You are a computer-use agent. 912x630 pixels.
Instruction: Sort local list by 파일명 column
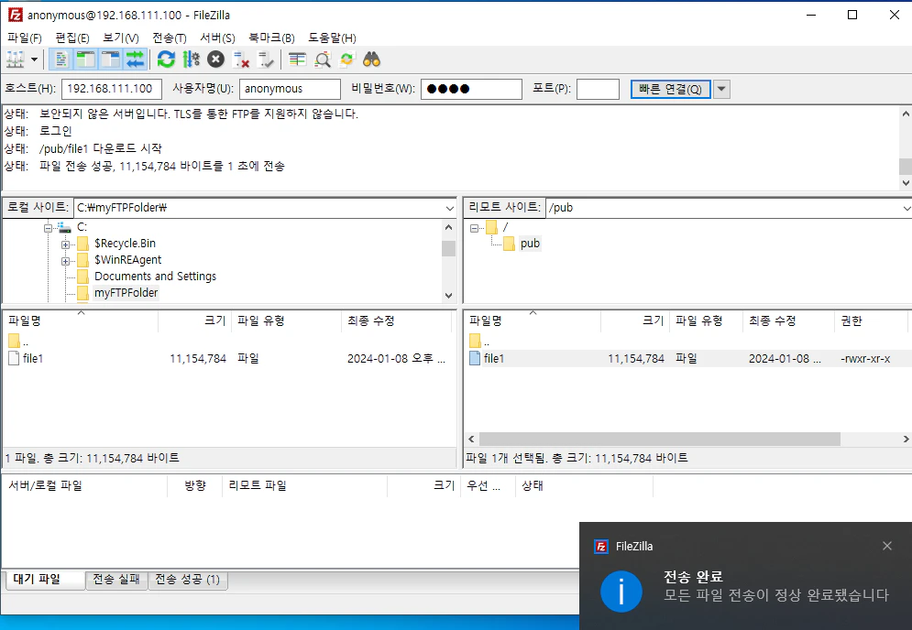[81, 320]
